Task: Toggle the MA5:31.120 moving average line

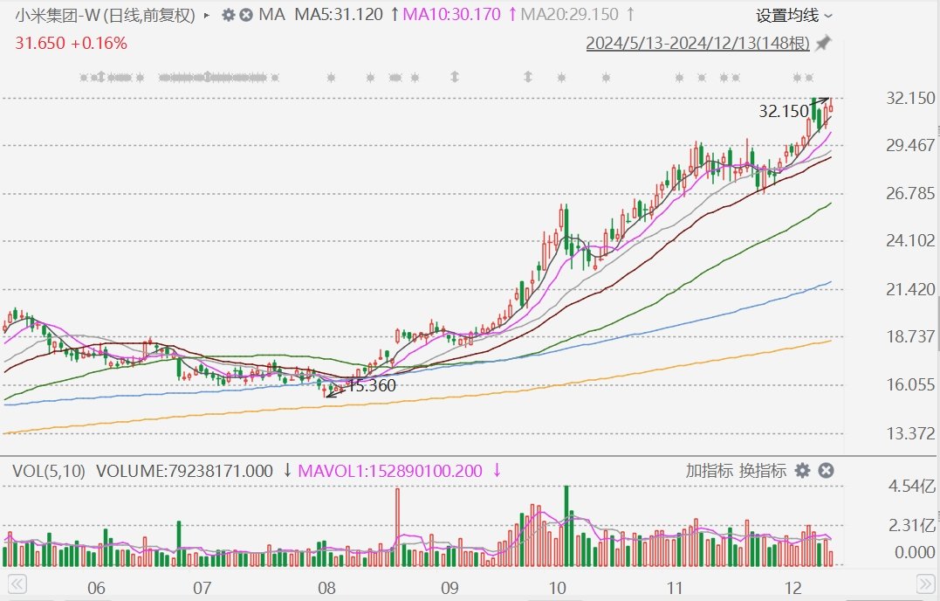Action: click(x=339, y=14)
